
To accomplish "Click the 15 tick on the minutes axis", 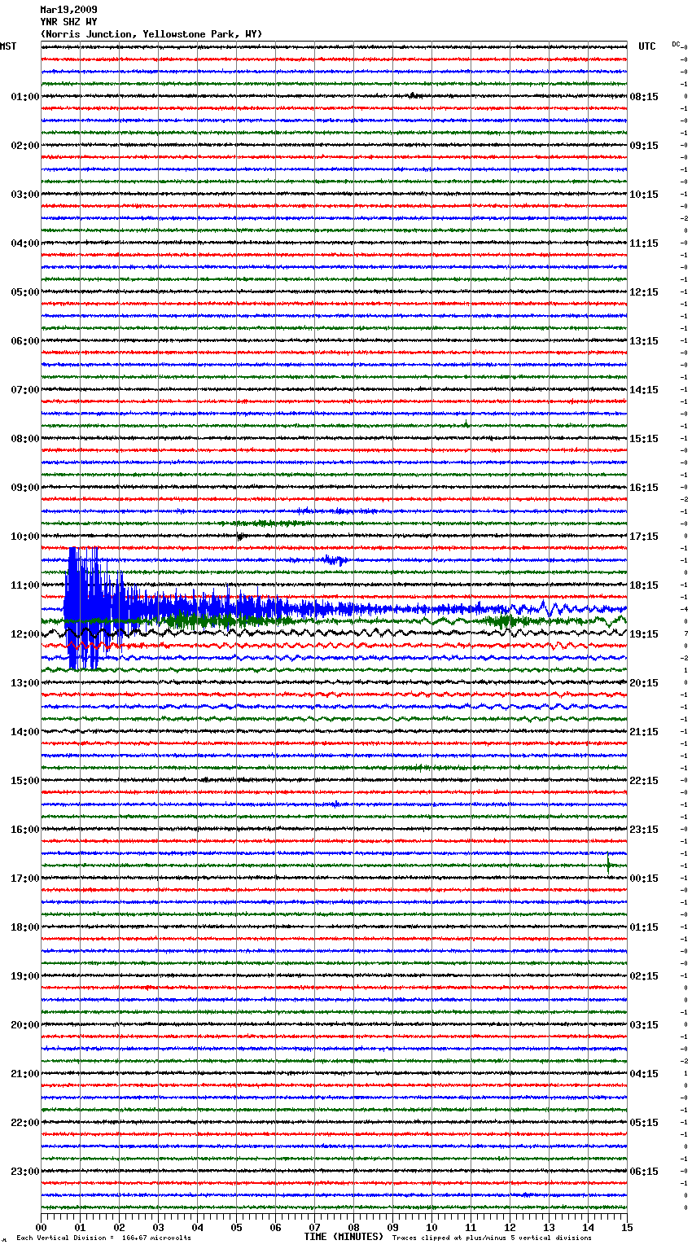I will pos(627,1227).
